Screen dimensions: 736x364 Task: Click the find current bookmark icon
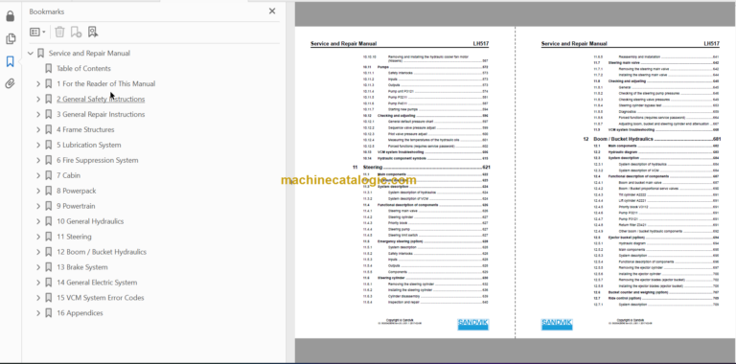tap(93, 32)
